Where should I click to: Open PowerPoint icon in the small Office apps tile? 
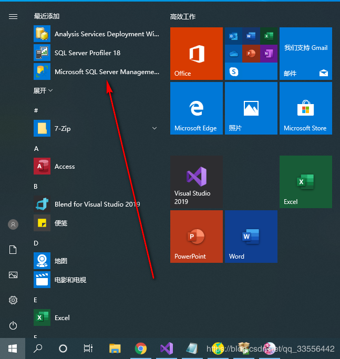pos(251,54)
